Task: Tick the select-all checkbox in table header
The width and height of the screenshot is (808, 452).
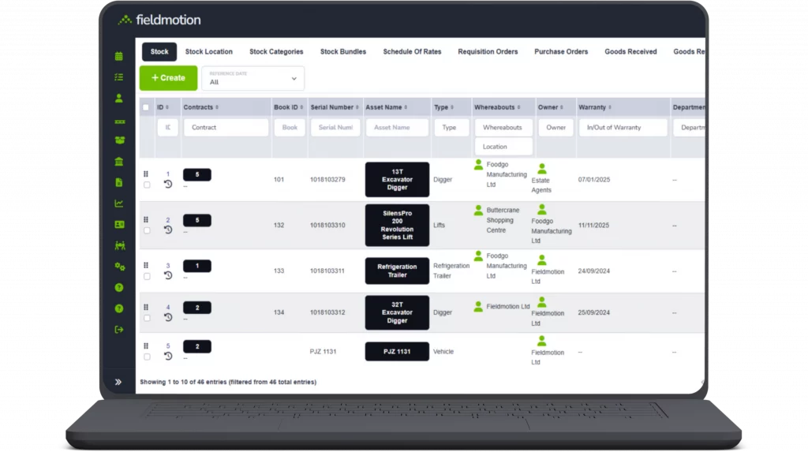Action: click(x=145, y=107)
